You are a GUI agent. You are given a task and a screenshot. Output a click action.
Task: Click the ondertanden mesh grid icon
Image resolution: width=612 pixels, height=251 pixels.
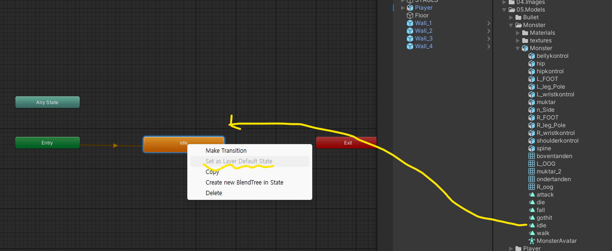pos(532,179)
